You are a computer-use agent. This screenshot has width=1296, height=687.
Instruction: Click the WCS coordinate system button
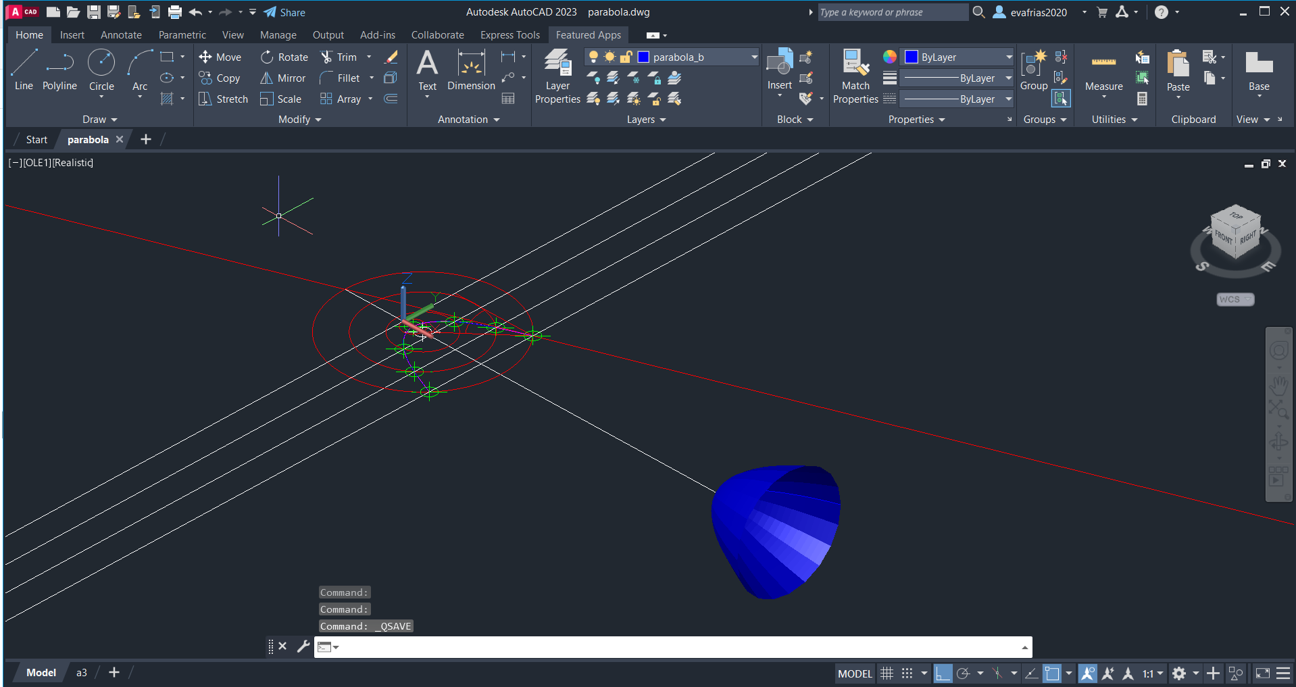[x=1235, y=299]
